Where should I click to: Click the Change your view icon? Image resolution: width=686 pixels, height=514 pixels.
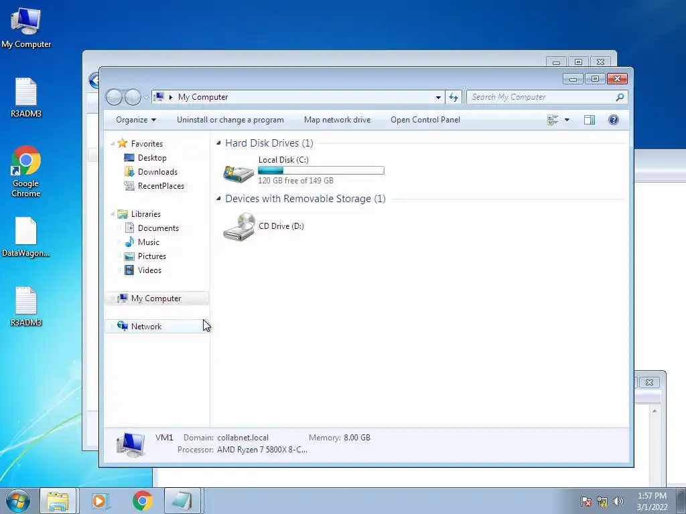tap(553, 120)
